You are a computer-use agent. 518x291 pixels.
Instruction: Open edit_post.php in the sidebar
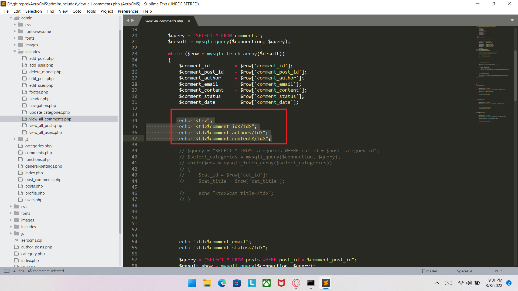coord(41,78)
